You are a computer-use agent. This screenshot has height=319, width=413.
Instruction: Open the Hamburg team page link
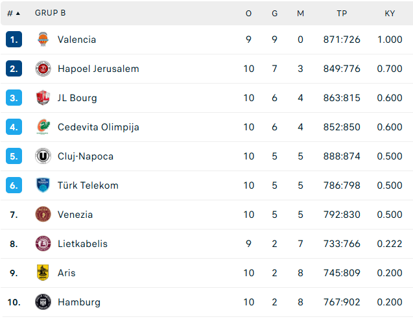pyautogui.click(x=79, y=302)
